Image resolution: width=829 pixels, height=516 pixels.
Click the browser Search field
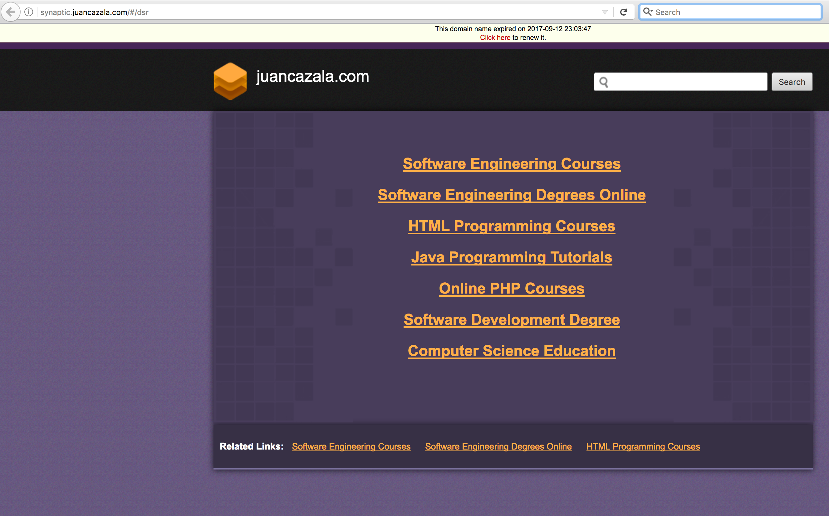(x=734, y=12)
